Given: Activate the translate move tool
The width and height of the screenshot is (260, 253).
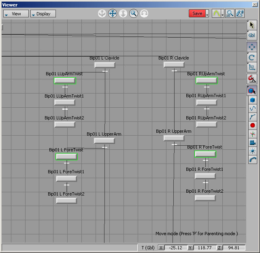Looking at the screenshot, I should [252, 47].
